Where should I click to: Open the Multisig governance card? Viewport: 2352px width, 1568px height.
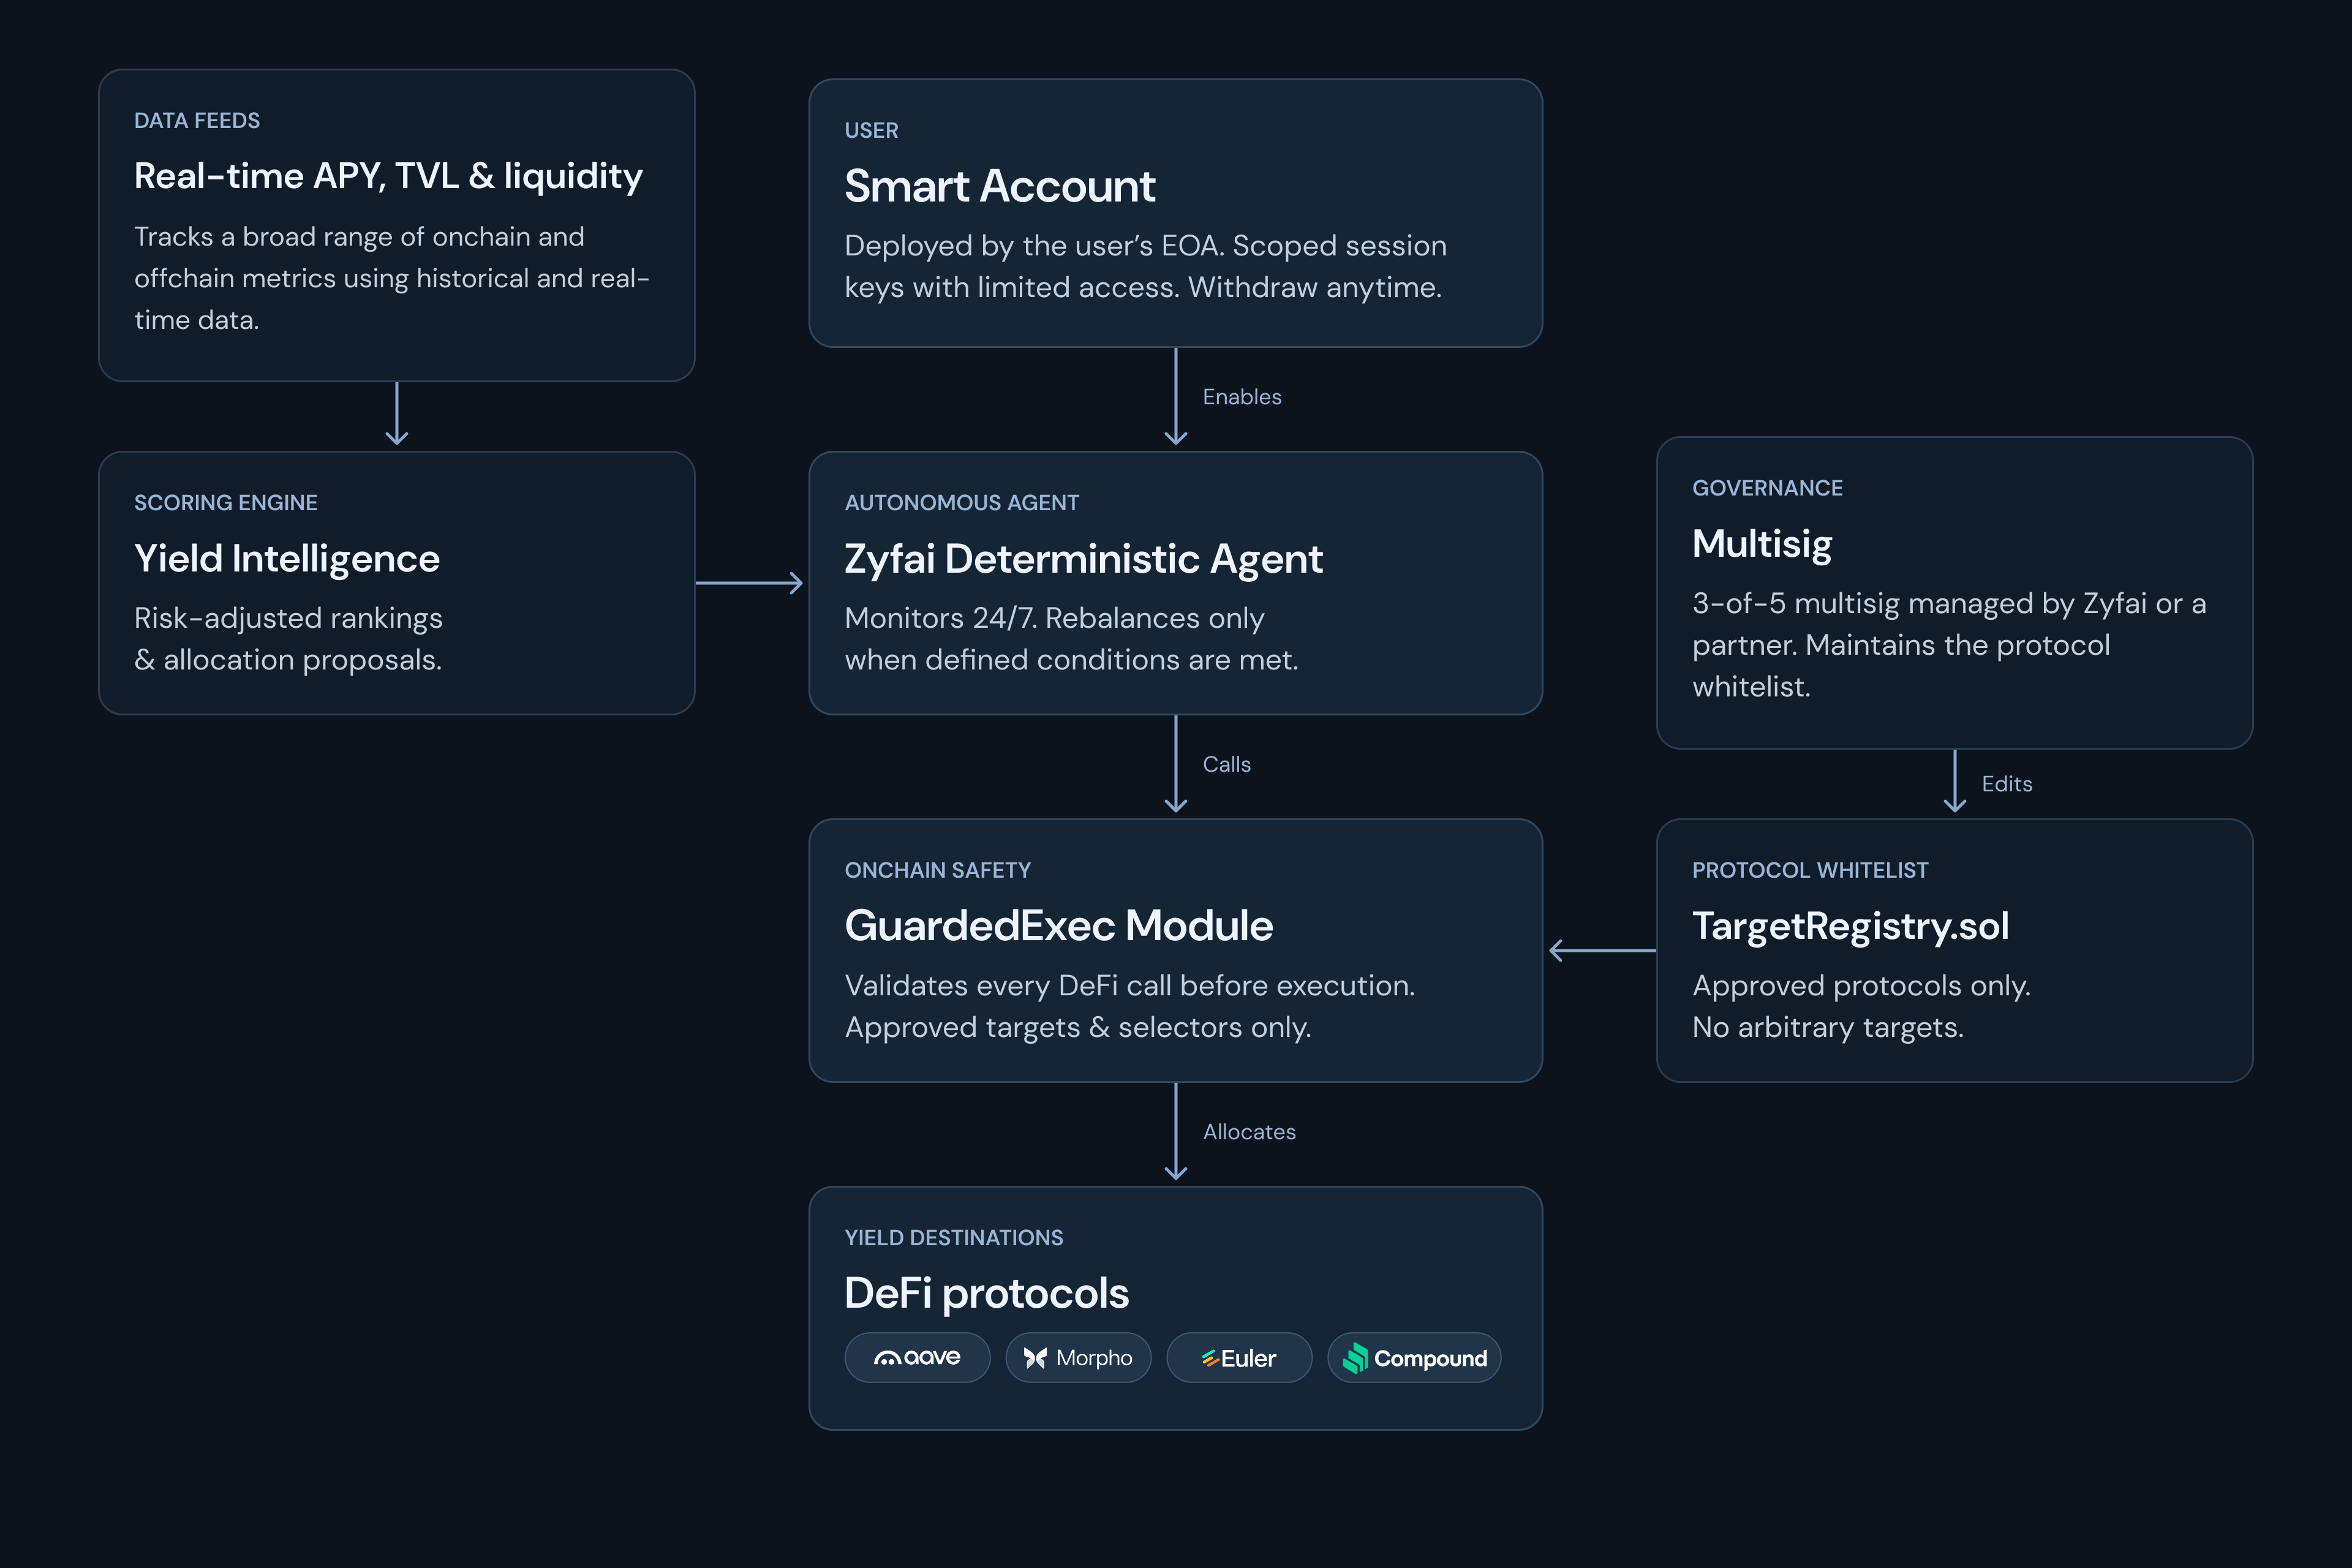click(1954, 593)
